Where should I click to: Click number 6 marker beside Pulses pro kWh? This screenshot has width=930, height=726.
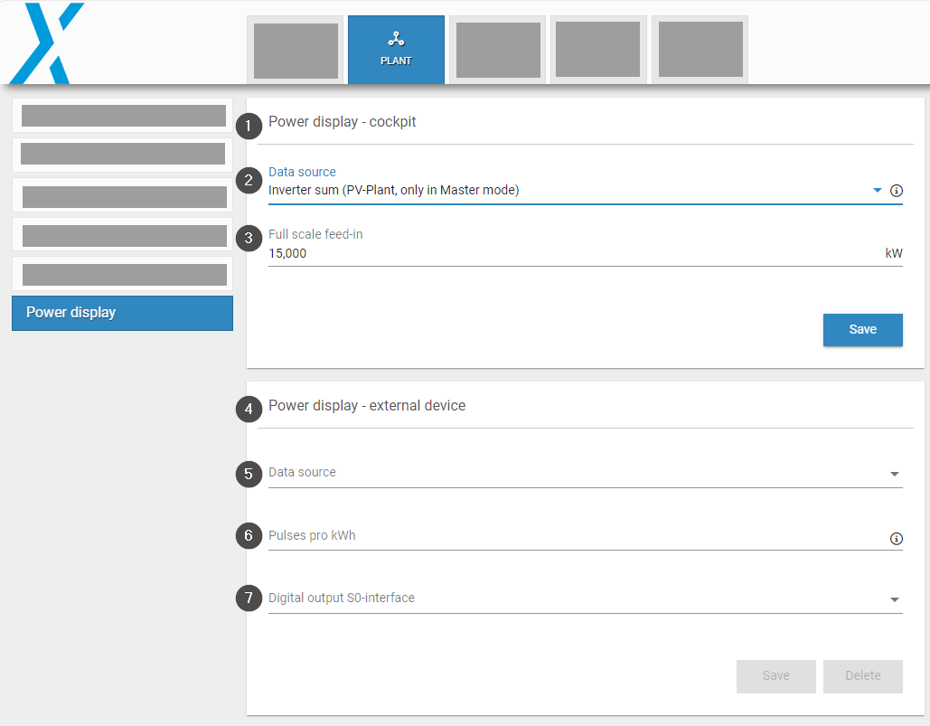click(x=249, y=536)
